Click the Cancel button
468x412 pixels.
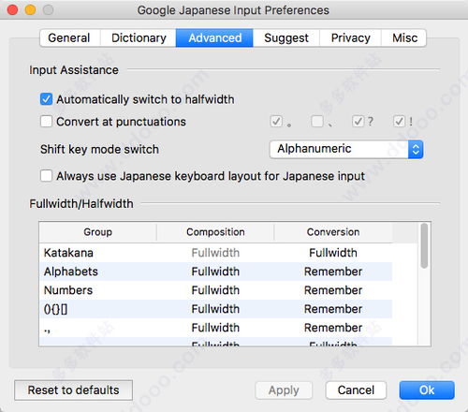tap(356, 390)
